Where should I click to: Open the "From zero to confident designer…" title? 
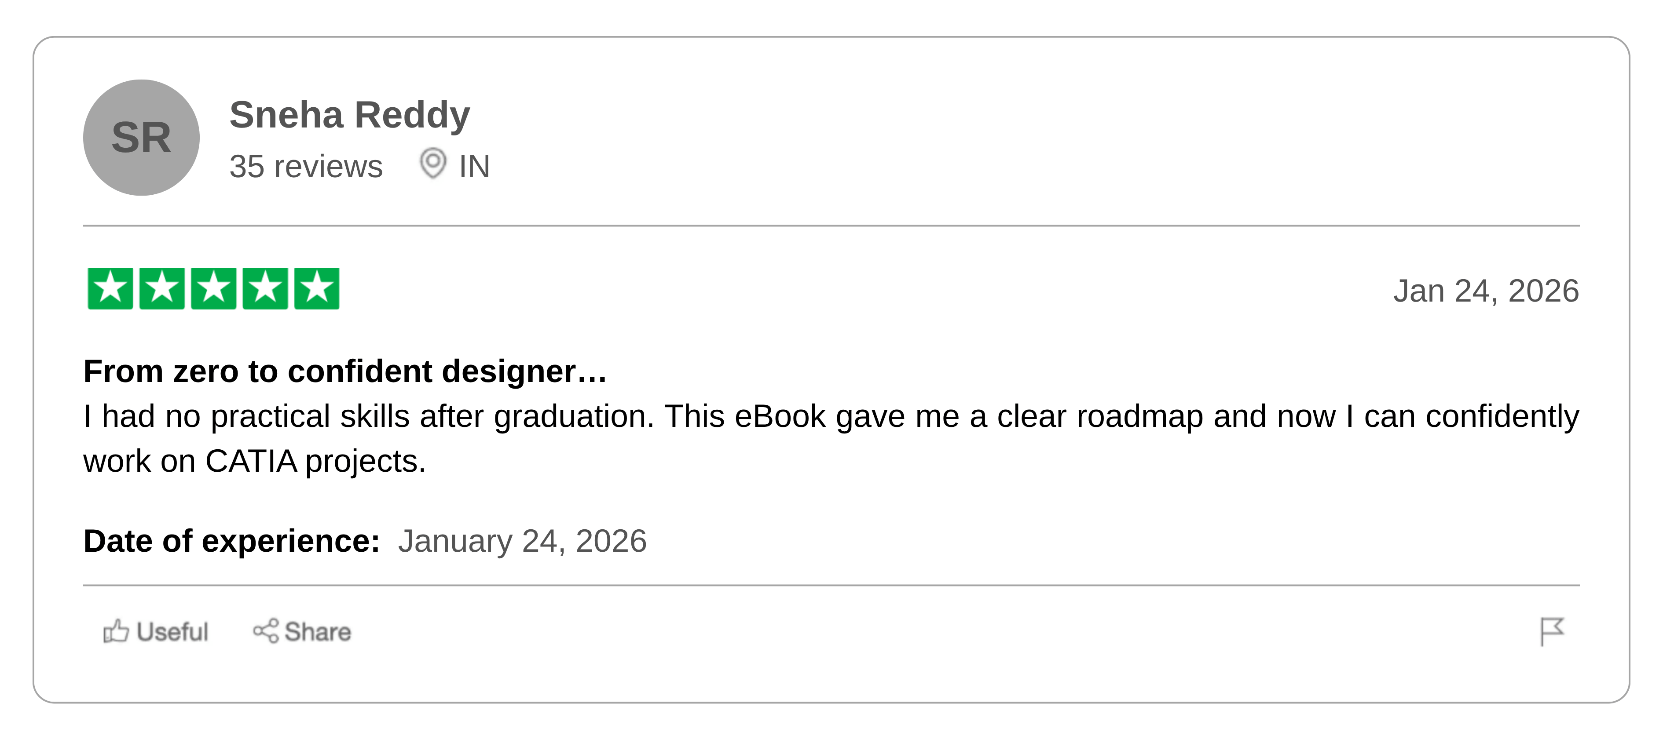coord(345,371)
